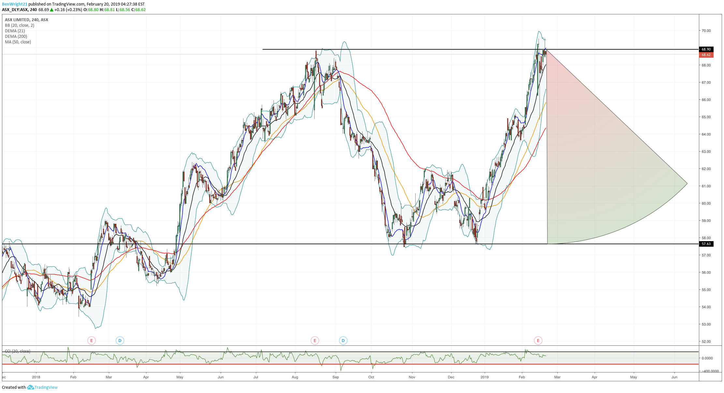
Task: Click the 57.63 support level price label
Action: pyautogui.click(x=706, y=244)
